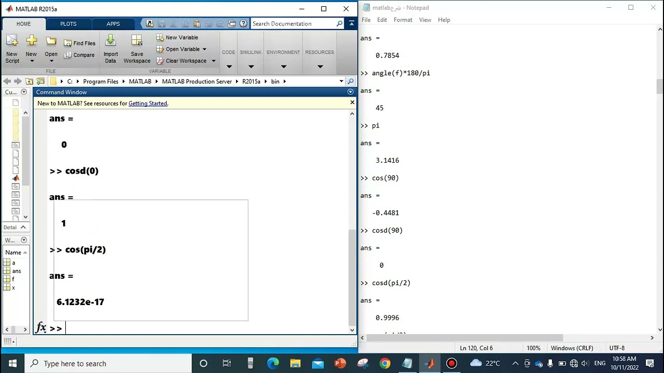
Task: Click Clear Workspace button
Action: [181, 61]
